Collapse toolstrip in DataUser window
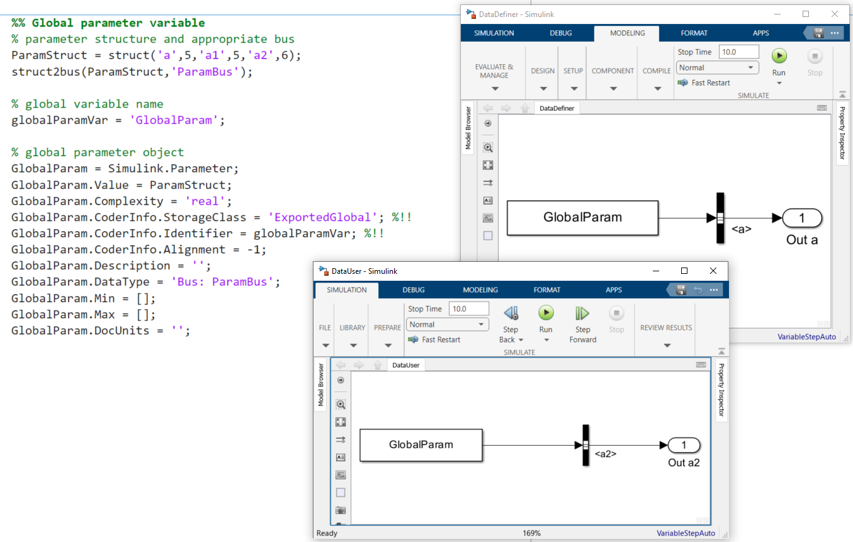 [x=721, y=351]
